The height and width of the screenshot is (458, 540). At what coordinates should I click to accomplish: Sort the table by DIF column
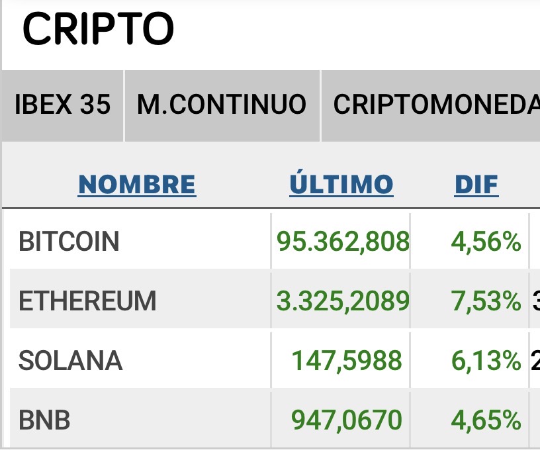476,185
